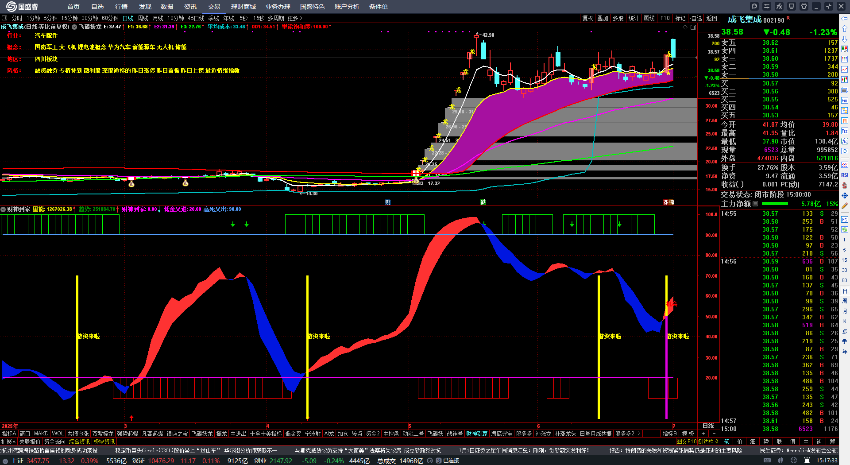Click the 统计 statistics button
The height and width of the screenshot is (465, 850).
click(634, 18)
